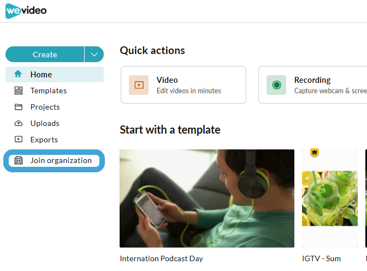Click the Templates layout icon
Viewport: 367px width, 271px height.
tap(19, 91)
